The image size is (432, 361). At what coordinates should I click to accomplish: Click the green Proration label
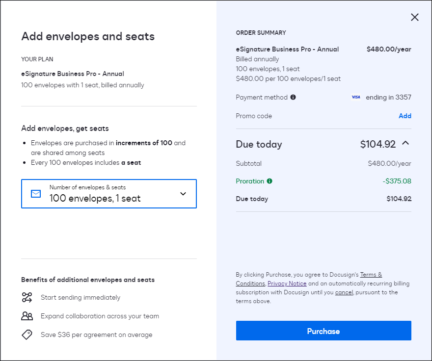pyautogui.click(x=250, y=181)
